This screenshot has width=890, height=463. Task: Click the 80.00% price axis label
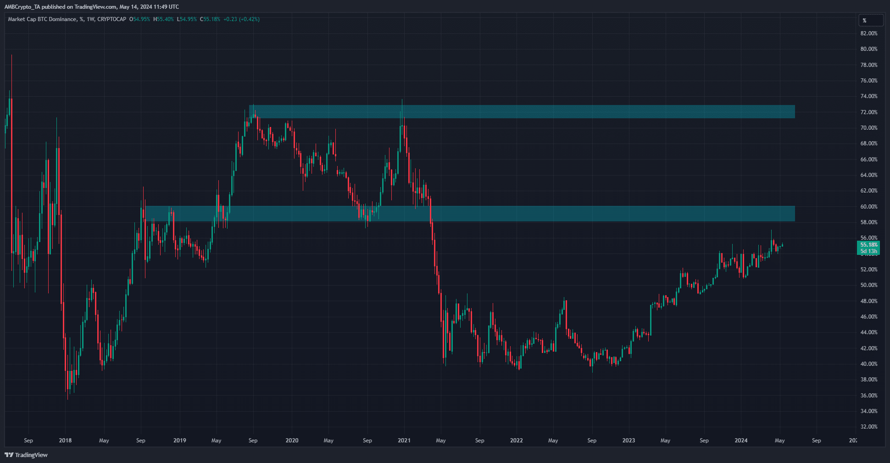point(869,49)
